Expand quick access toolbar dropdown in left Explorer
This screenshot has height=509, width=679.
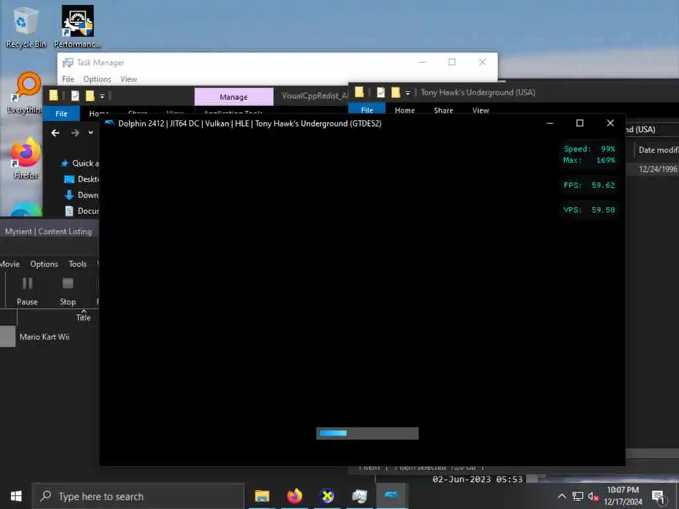click(x=101, y=96)
